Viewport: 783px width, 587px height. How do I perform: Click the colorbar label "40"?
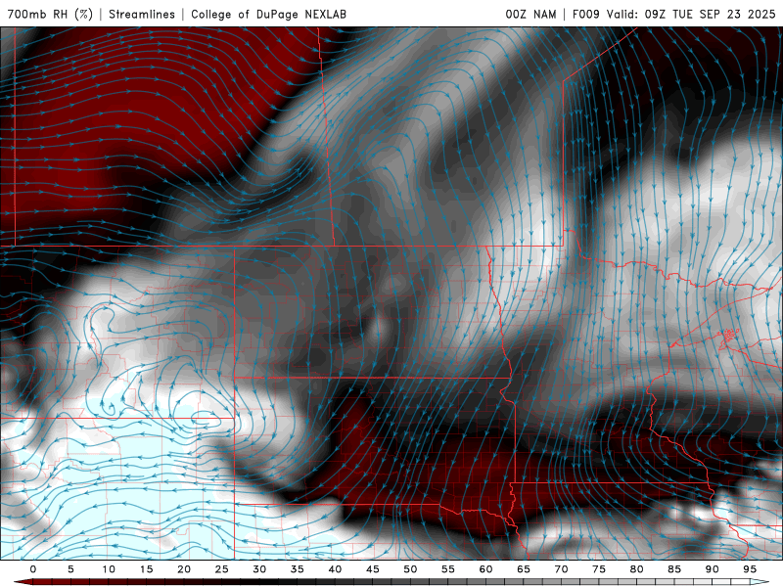click(x=335, y=569)
